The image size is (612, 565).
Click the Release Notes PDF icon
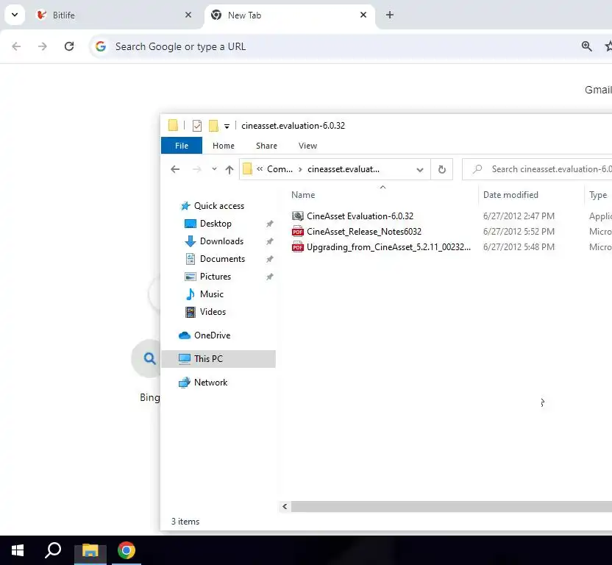tap(297, 232)
